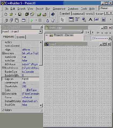Open the Database menu
The height and width of the screenshot is (128, 113).
[x=73, y=9]
